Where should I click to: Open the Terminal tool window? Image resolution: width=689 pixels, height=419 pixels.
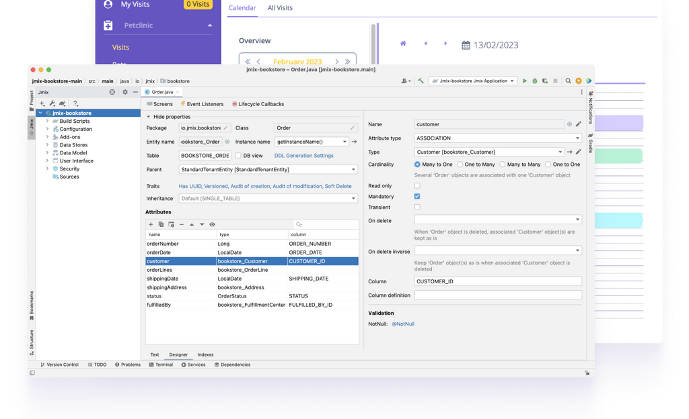pos(164,365)
